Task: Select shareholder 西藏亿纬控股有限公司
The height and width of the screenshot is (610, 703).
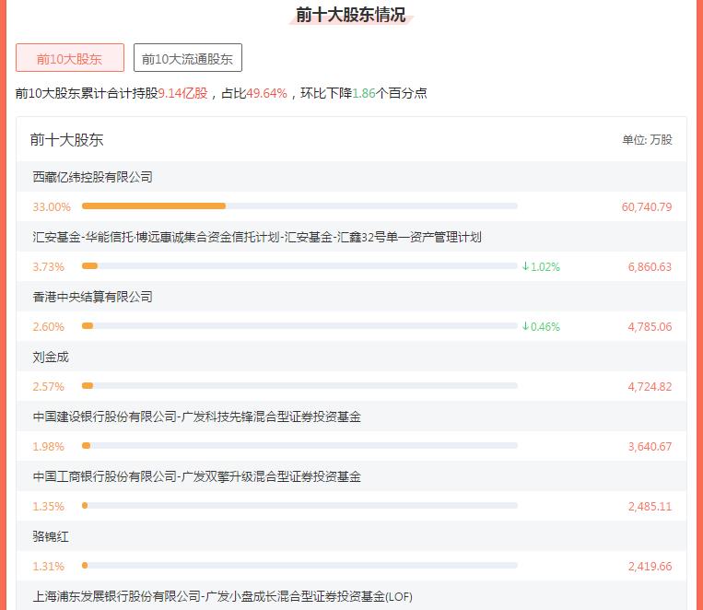Action: [x=92, y=177]
